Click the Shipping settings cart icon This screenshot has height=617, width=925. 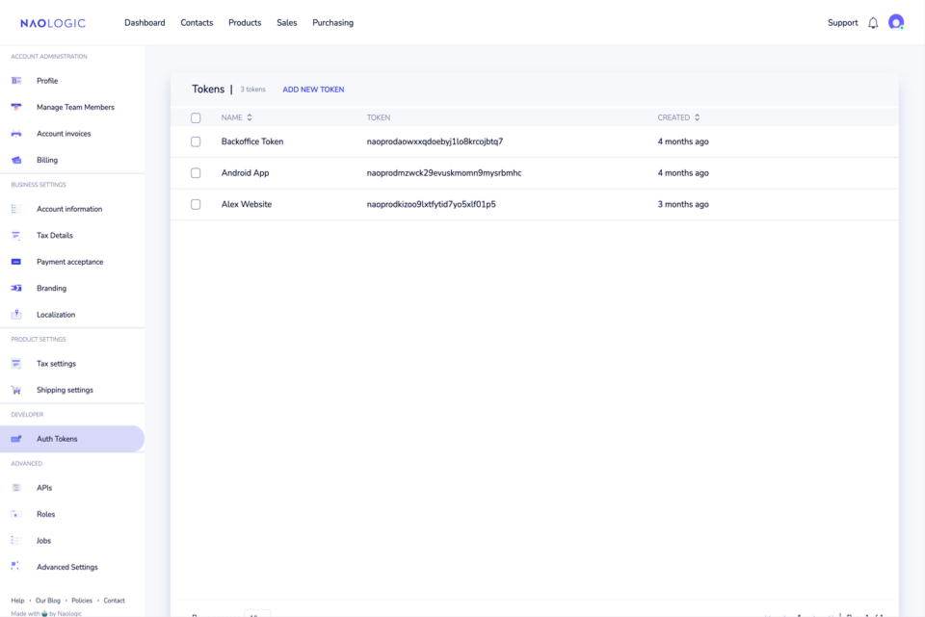coord(16,390)
